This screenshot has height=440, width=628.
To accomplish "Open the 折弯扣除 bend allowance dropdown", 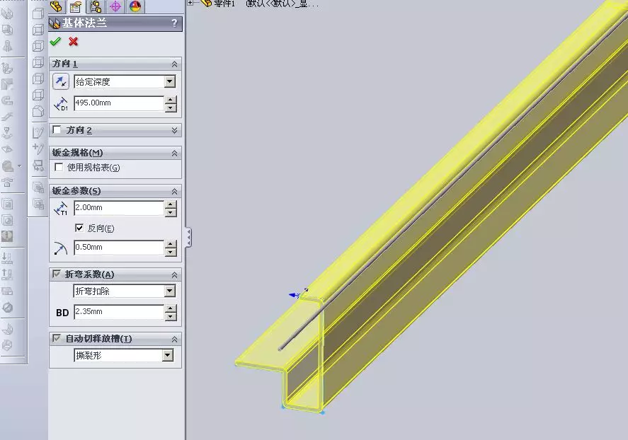I will click(170, 291).
